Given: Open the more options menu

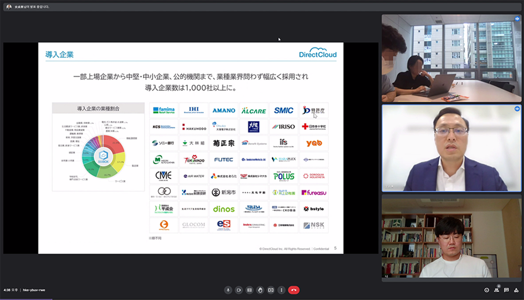Looking at the screenshot, I should coord(281,290).
